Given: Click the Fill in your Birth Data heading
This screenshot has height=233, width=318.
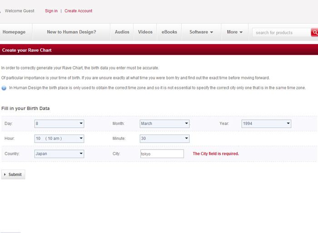Looking at the screenshot, I should 25,109.
